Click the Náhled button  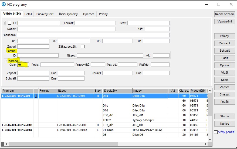225,124
